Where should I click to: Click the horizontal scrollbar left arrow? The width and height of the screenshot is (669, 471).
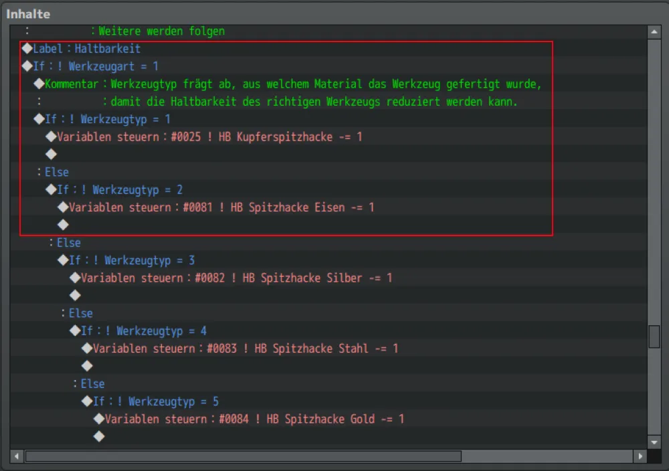pyautogui.click(x=17, y=456)
